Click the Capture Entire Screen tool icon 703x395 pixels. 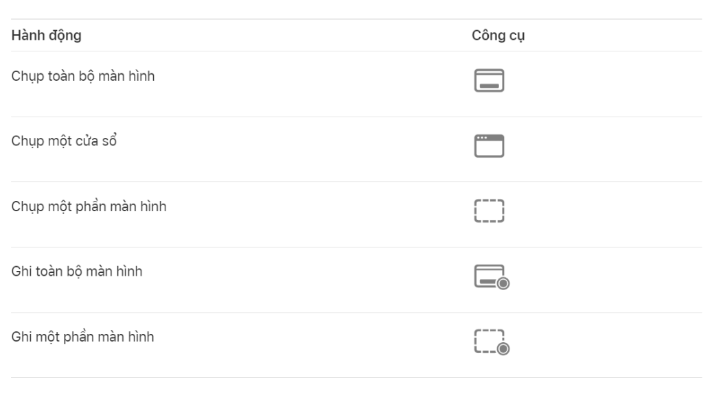(x=489, y=81)
